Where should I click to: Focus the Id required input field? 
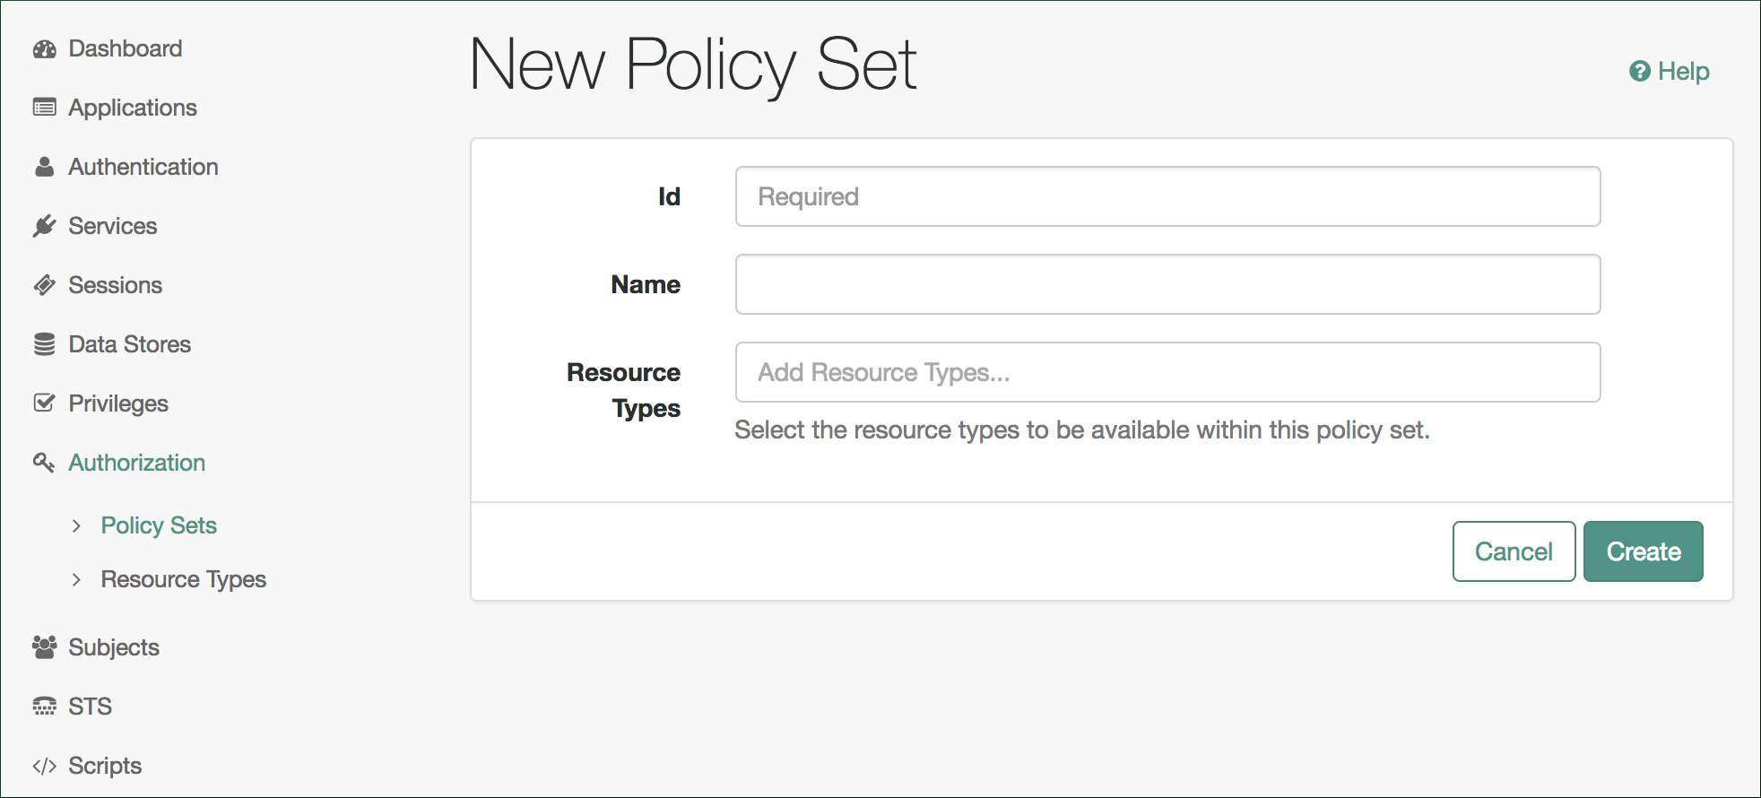[x=1167, y=196]
